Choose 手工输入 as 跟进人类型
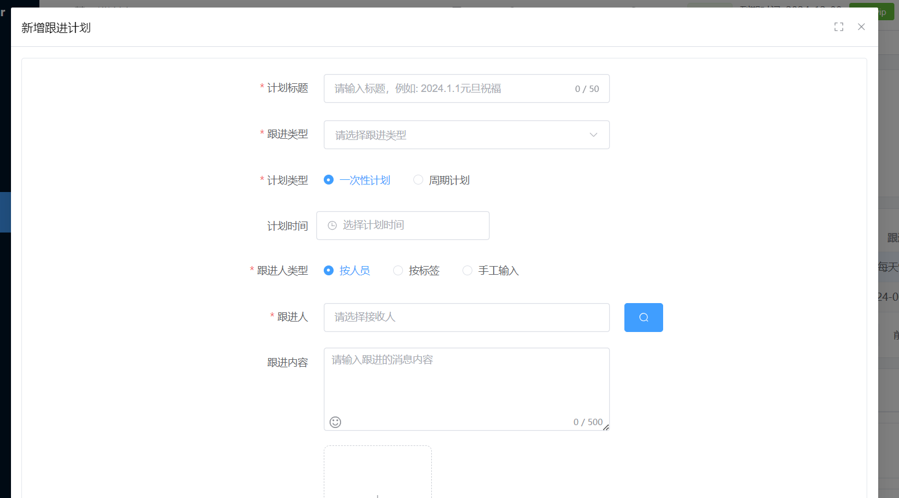Image resolution: width=899 pixels, height=498 pixels. coord(467,270)
